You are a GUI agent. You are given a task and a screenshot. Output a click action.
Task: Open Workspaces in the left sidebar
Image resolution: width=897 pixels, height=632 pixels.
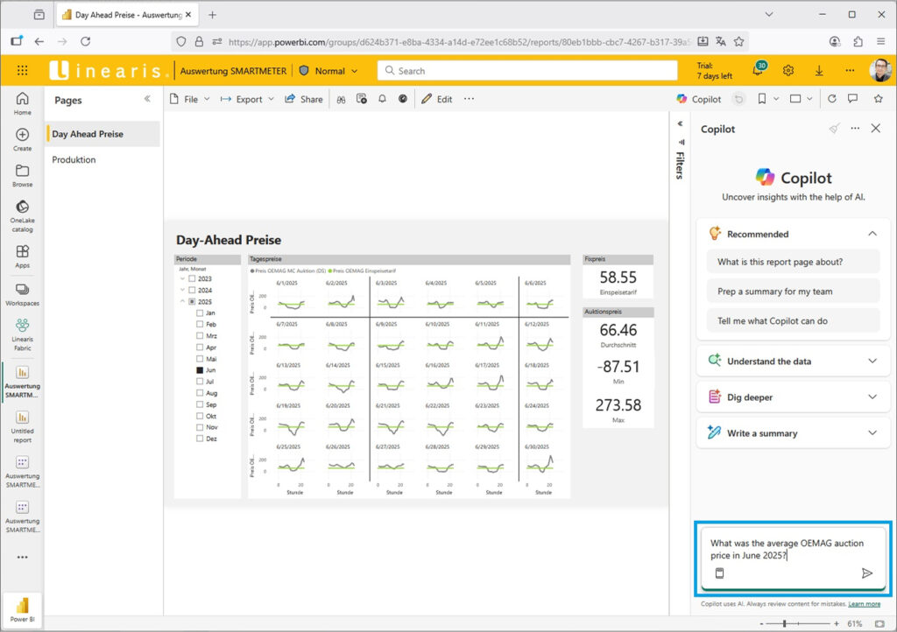point(22,294)
